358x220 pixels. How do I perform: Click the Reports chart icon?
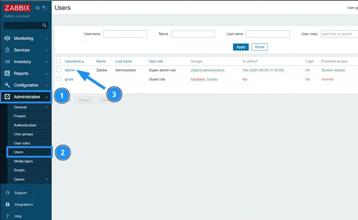point(7,73)
